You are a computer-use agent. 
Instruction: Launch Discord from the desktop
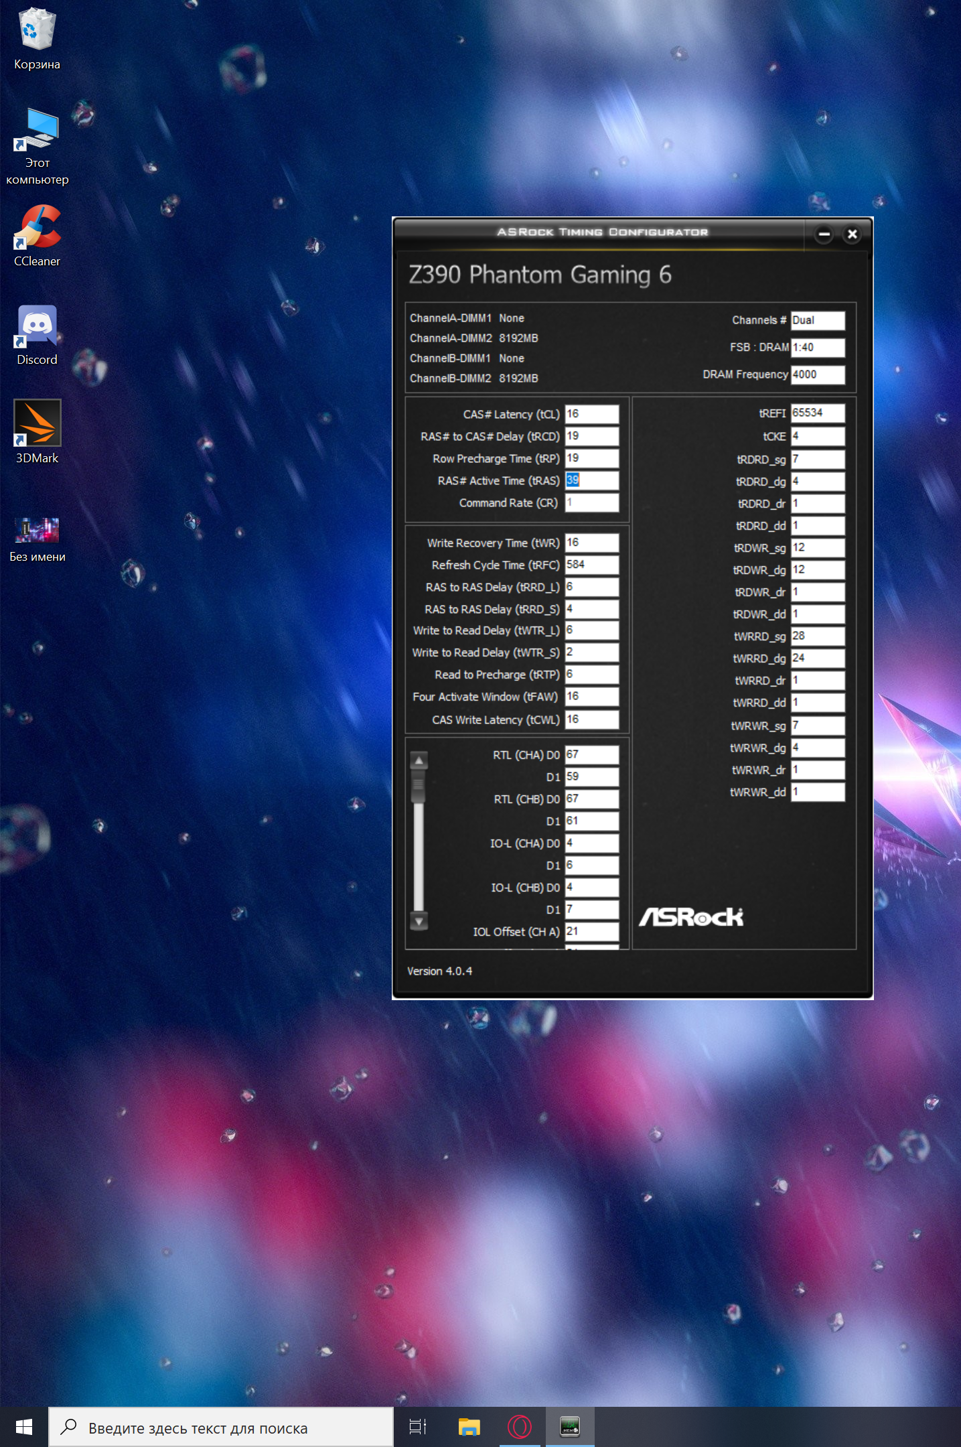click(x=37, y=335)
